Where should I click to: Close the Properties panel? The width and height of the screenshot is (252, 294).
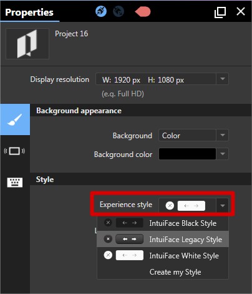241,11
